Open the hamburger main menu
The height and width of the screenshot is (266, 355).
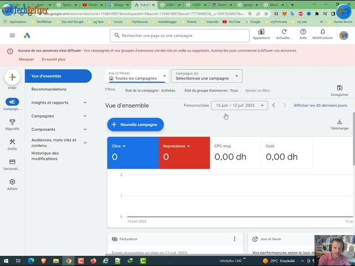(12, 35)
